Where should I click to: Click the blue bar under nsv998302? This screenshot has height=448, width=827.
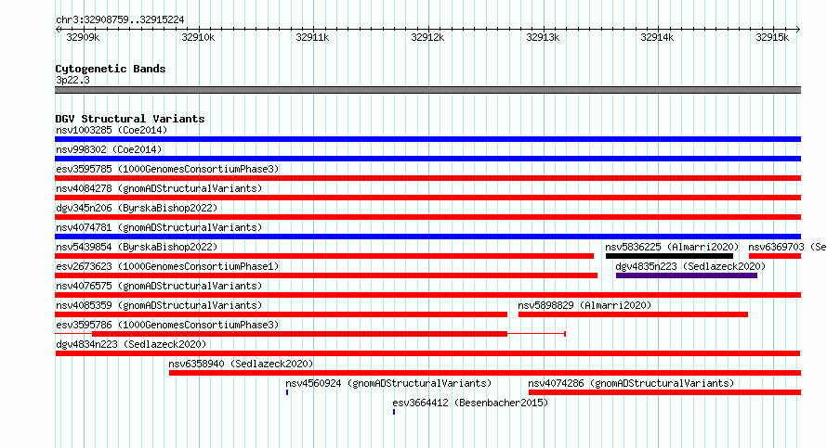[x=427, y=159]
